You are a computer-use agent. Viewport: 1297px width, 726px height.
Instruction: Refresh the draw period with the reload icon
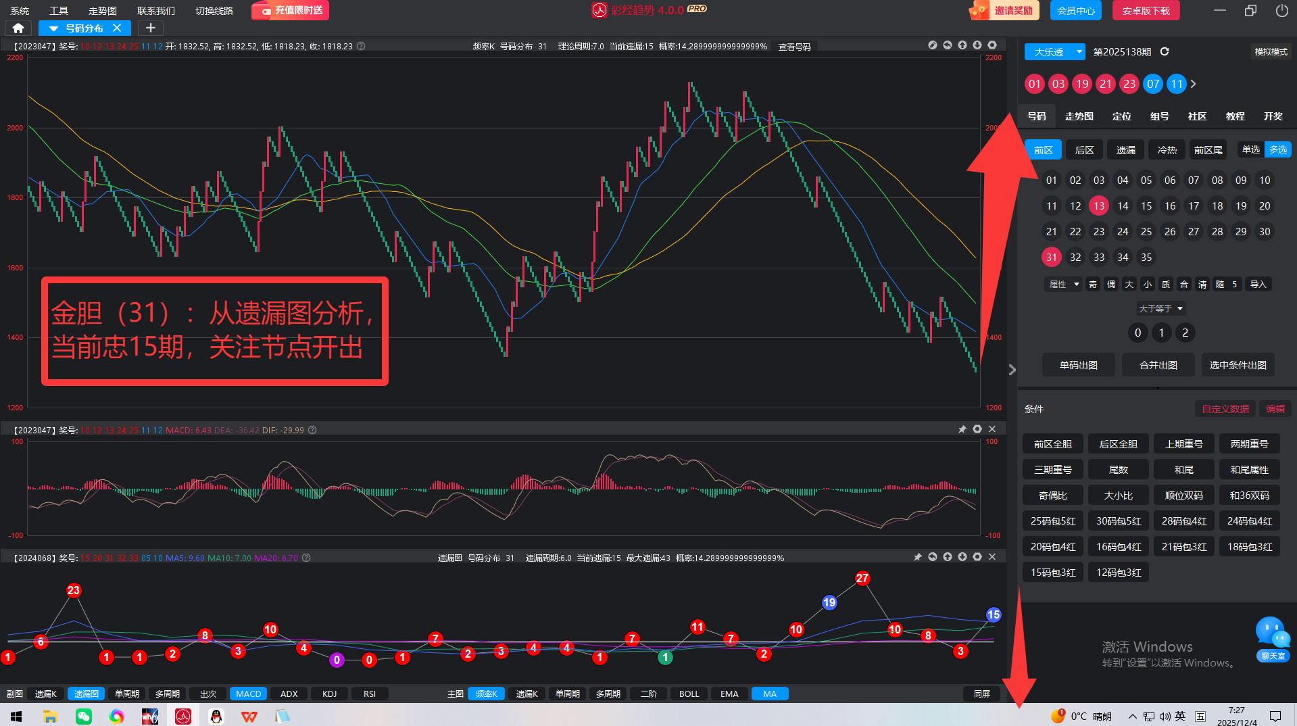tap(1165, 52)
